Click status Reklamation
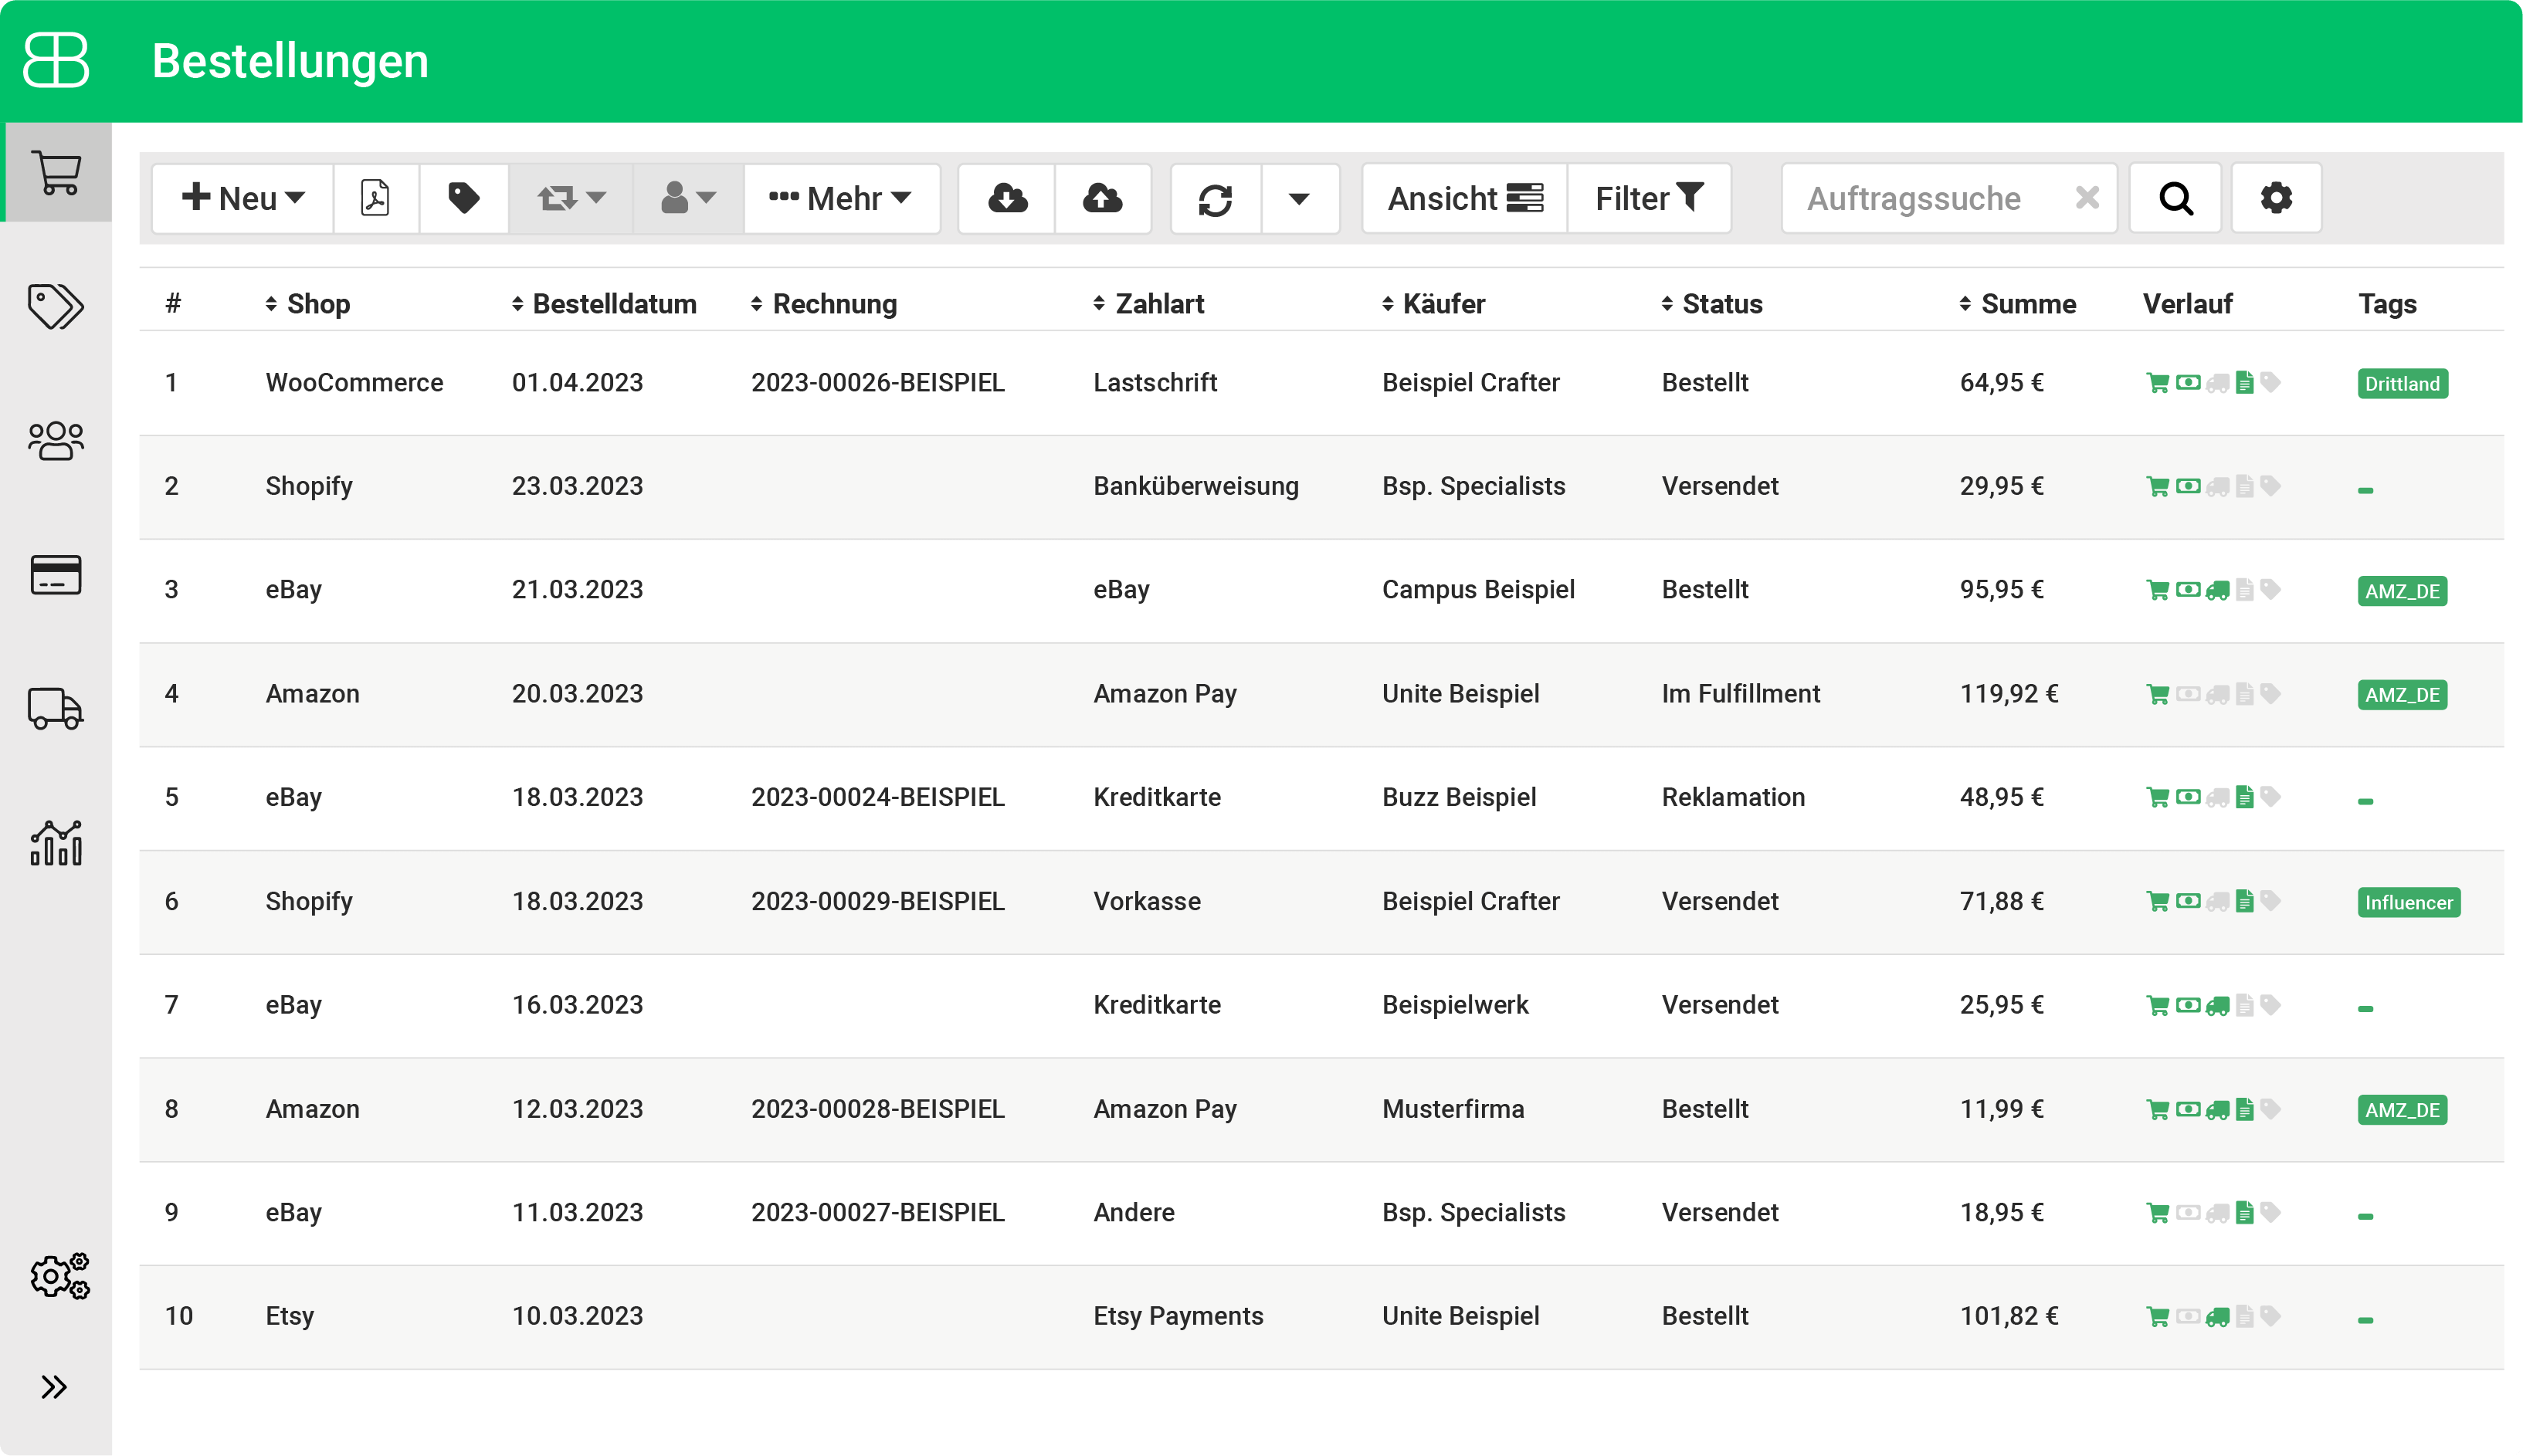 [1733, 797]
